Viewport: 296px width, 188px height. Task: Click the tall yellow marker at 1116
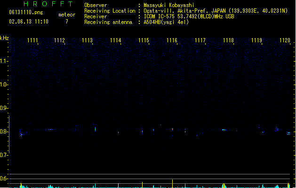click(x=172, y=184)
